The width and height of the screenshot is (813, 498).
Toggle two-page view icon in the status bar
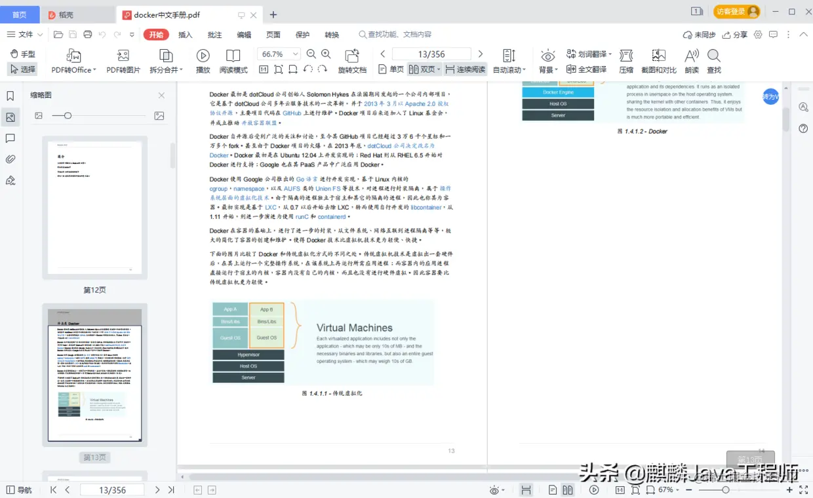pos(568,489)
